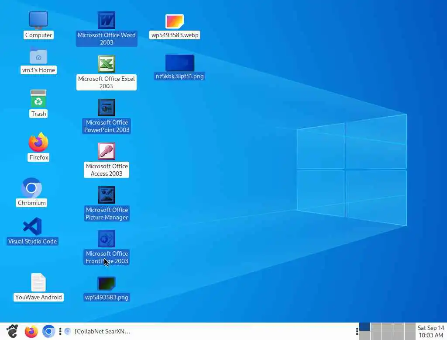This screenshot has height=340, width=447.
Task: Switch to the CollabNet SearXN window button
Action: [x=97, y=331]
